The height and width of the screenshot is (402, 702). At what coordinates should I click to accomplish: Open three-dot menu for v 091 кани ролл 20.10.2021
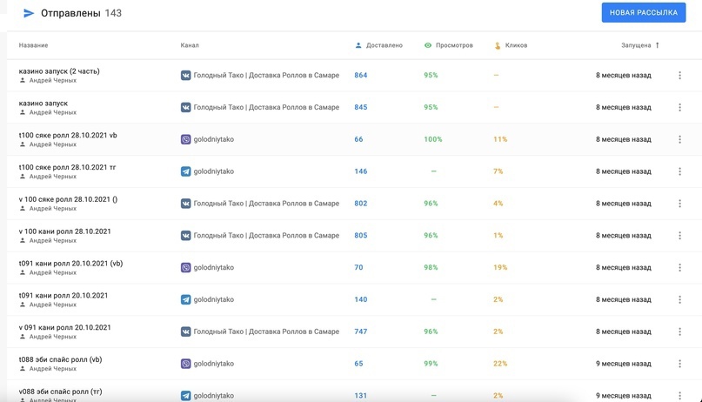[x=679, y=332]
